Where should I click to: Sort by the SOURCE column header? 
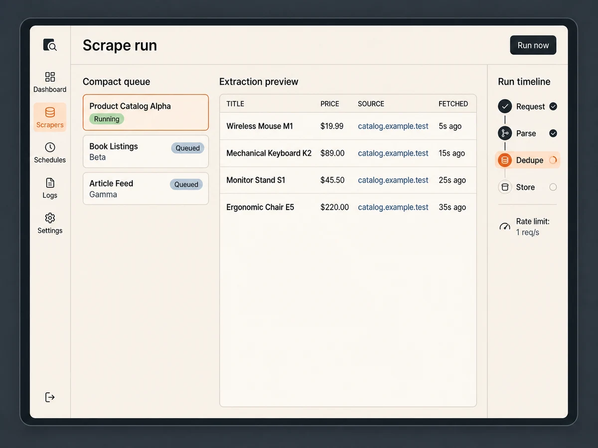tap(371, 104)
